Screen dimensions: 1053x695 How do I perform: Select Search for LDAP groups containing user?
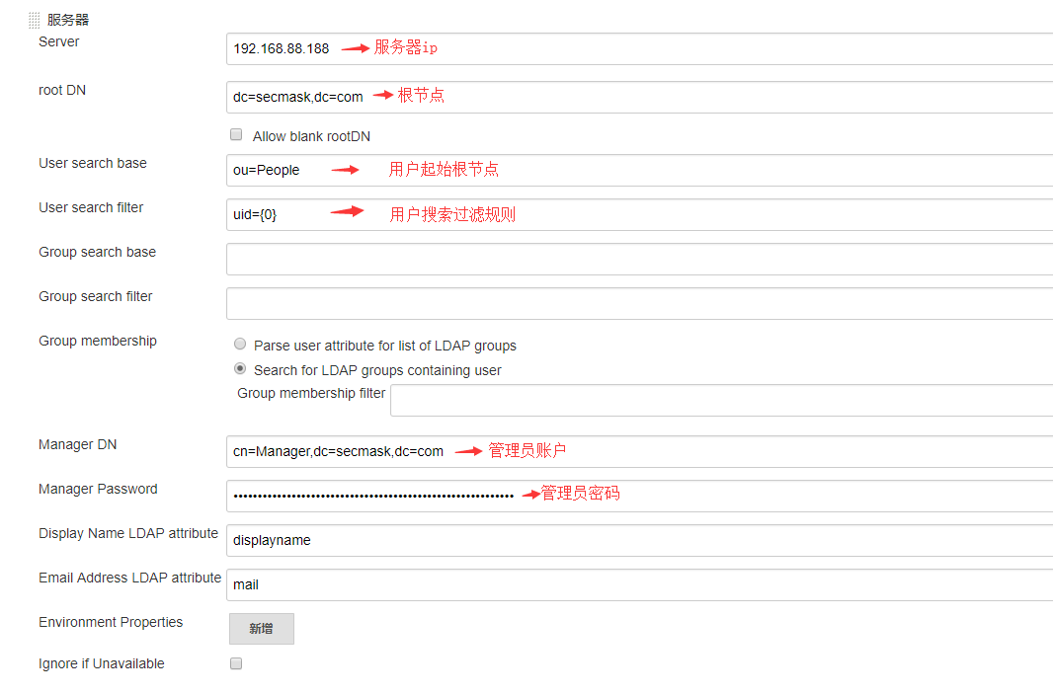coord(240,368)
